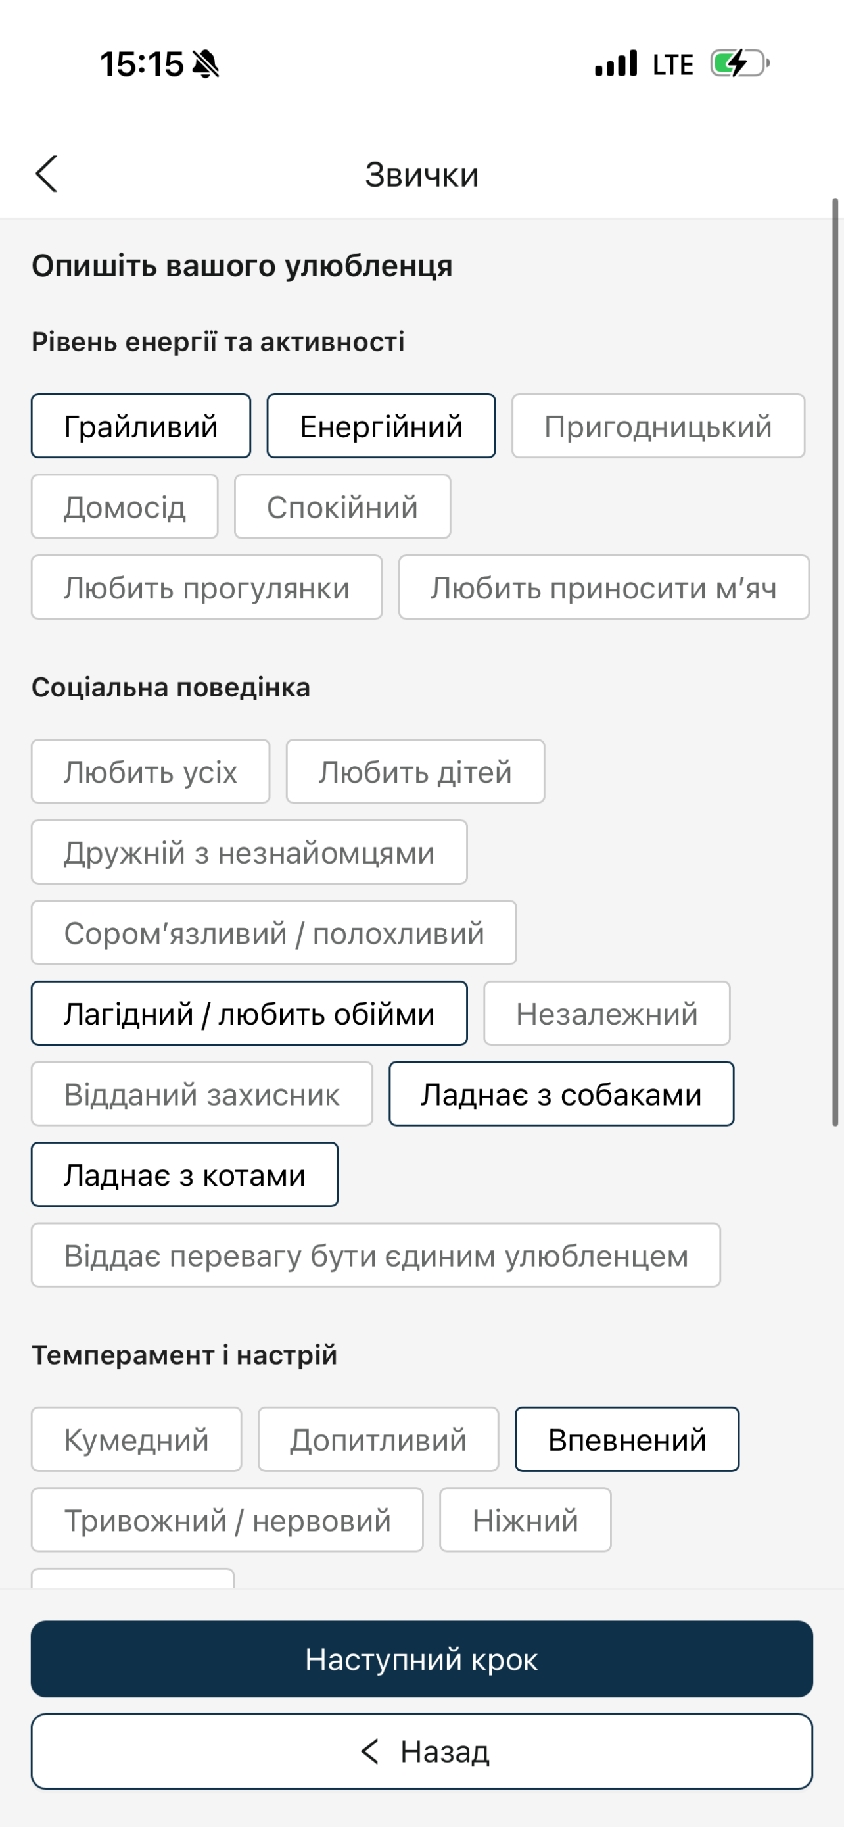Click the vertical scrollbar on the right
Viewport: 844px width, 1827px height.
(835, 662)
